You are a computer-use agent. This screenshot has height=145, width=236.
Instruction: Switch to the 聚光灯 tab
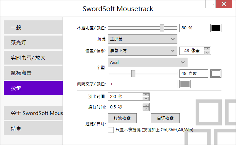pos(33,42)
